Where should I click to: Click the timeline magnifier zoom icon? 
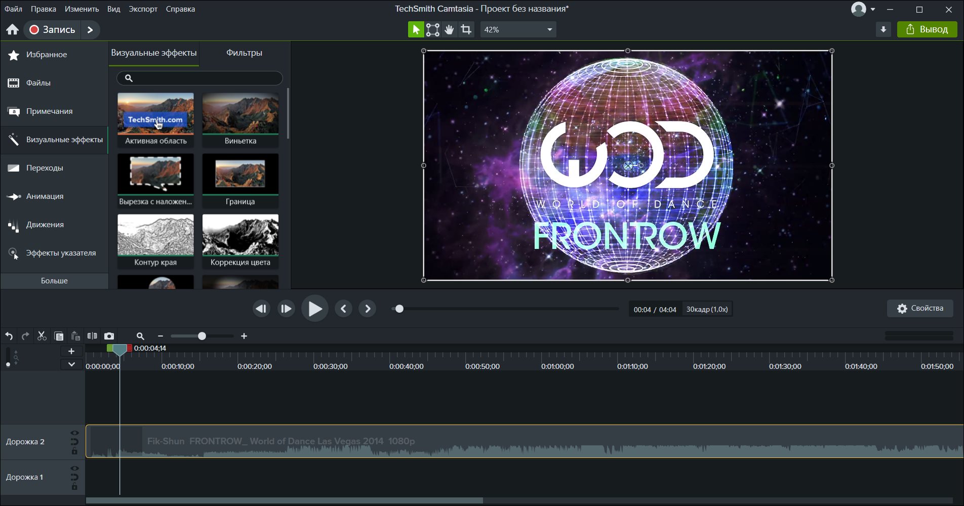tap(140, 336)
